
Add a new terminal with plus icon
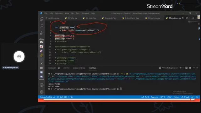pyautogui.click(x=181, y=68)
